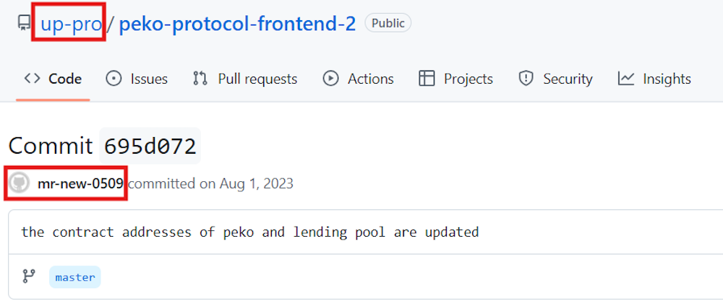Open the Insights tab
723x306 pixels.
click(667, 79)
